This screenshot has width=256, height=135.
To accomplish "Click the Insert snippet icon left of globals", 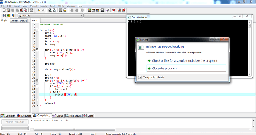I will coord(4,15).
